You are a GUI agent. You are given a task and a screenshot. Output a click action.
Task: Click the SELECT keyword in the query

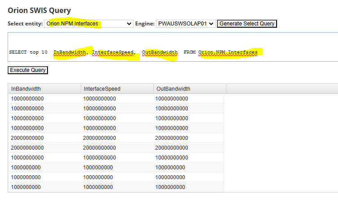coord(18,52)
